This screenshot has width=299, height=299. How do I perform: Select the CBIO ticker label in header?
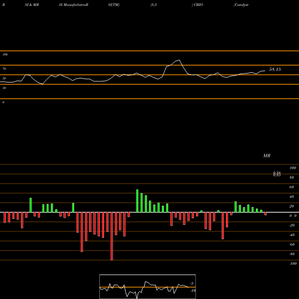(x=199, y=5)
